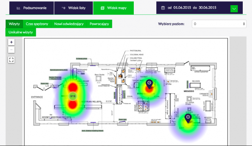Expand the green date range dropdown arrow
This screenshot has width=252, height=146.
(x=234, y=9)
